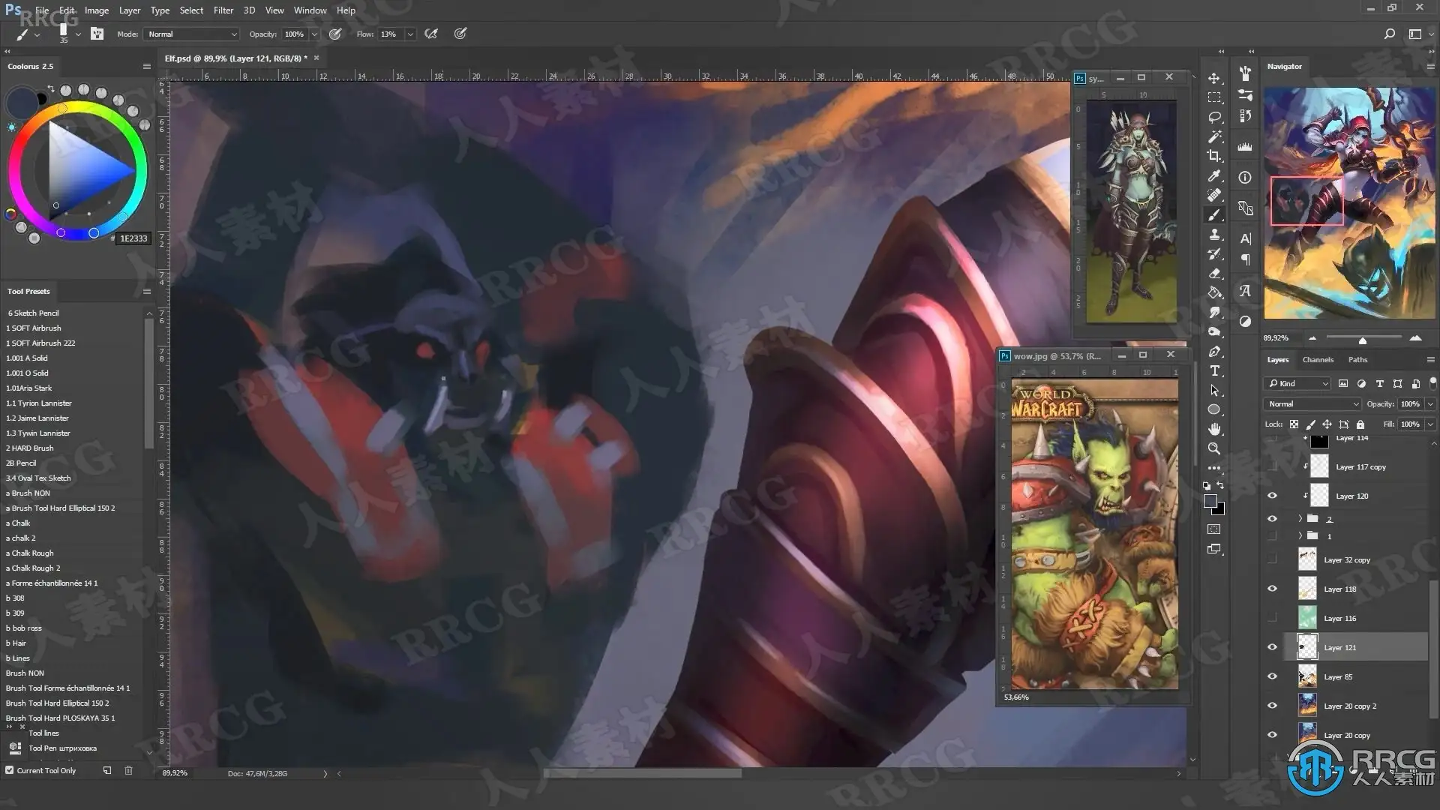Open the Histogram panel icon
This screenshot has width=1440, height=810.
click(x=1245, y=147)
